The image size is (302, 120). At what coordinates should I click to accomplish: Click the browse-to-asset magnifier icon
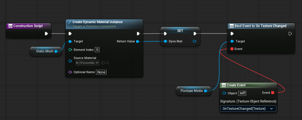107,63
